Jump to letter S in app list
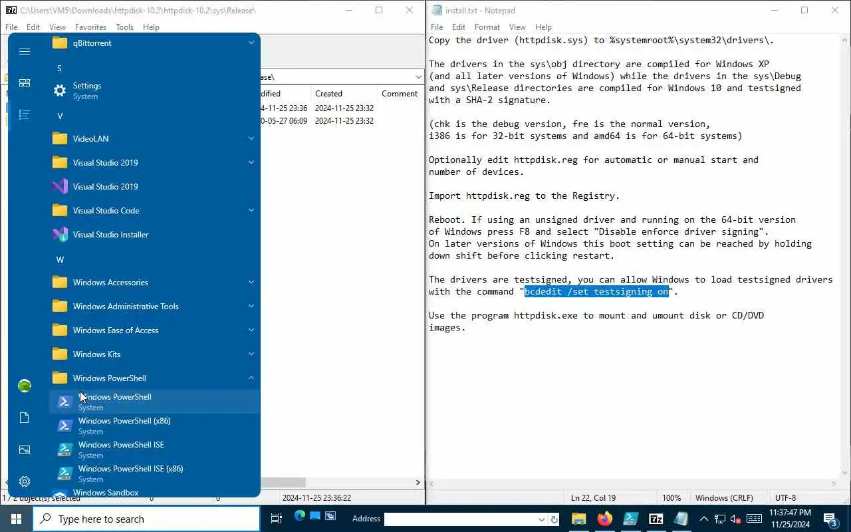Image resolution: width=851 pixels, height=532 pixels. pyautogui.click(x=59, y=68)
